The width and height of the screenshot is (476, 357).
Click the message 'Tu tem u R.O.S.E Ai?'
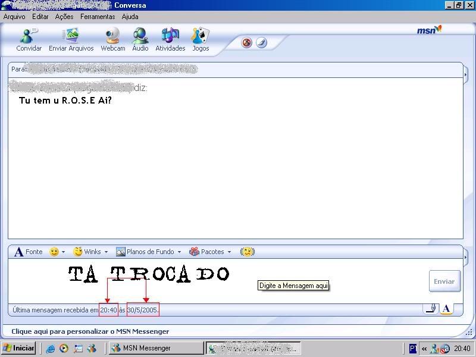[x=65, y=100]
